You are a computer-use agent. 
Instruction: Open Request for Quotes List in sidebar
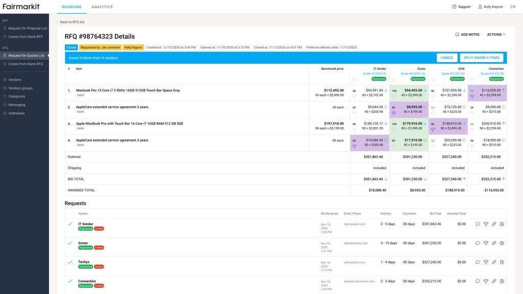tap(25, 55)
